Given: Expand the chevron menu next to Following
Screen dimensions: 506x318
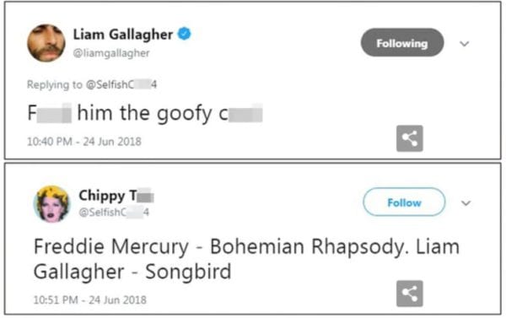Looking at the screenshot, I should click(464, 44).
